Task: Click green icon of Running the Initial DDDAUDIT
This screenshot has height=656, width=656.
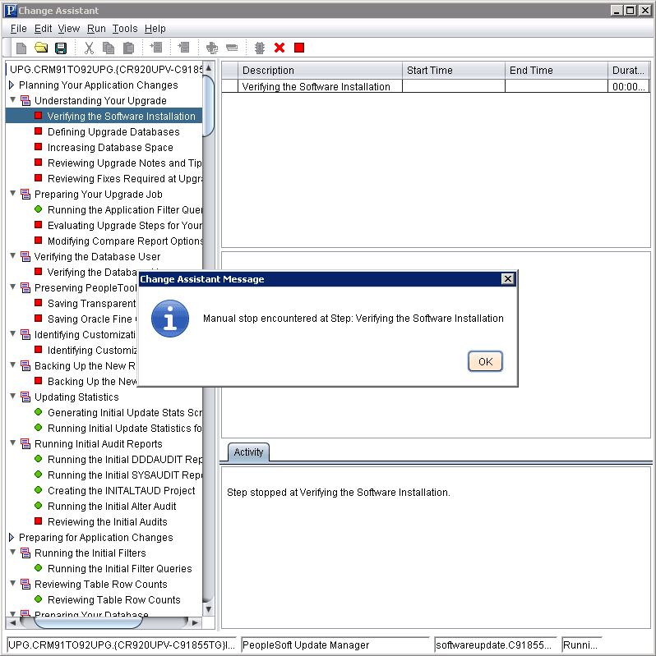Action: pos(38,459)
